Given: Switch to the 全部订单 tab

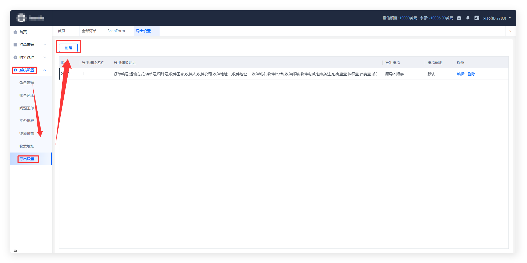Looking at the screenshot, I should [89, 31].
